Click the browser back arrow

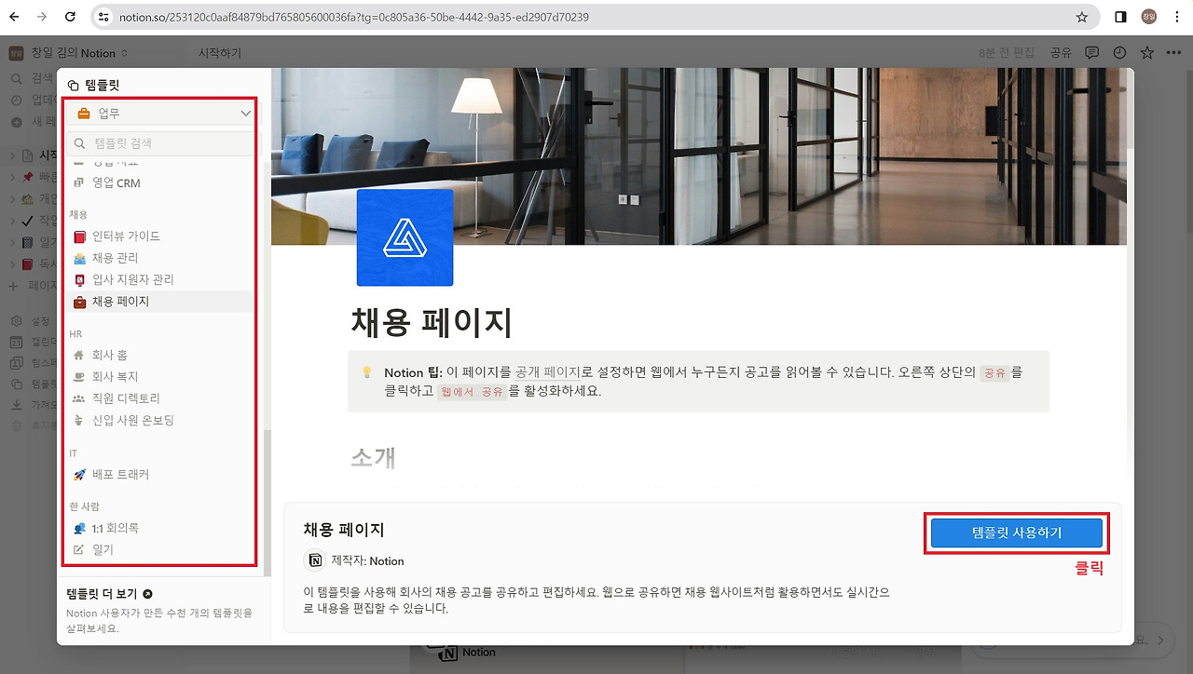pos(14,17)
